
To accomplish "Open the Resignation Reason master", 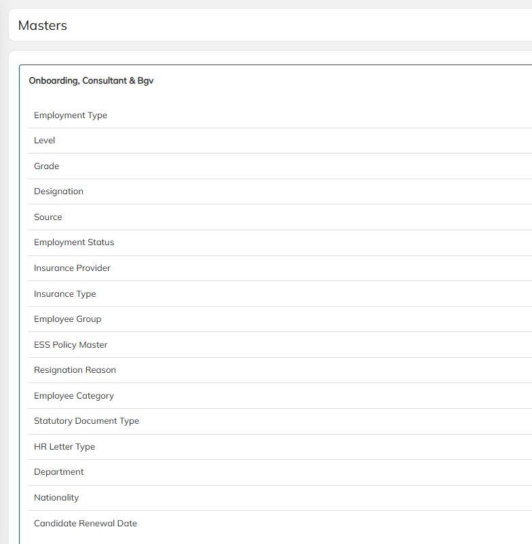I will pos(75,370).
